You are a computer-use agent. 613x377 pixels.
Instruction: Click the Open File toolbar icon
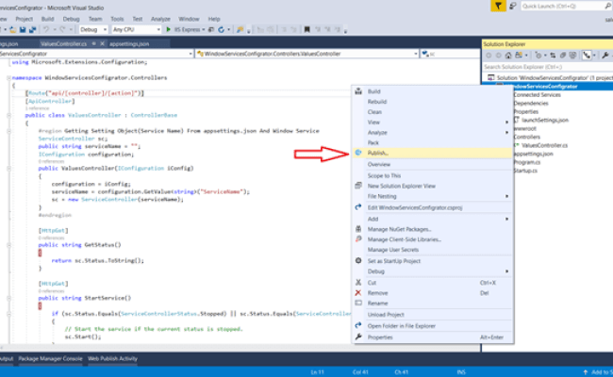click(13, 30)
